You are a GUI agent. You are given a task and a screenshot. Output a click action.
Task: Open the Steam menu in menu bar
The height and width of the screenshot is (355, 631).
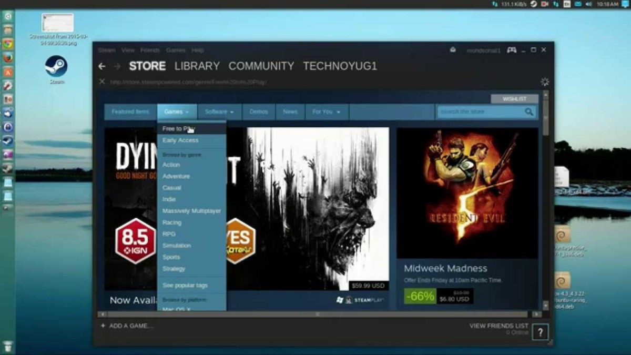107,50
